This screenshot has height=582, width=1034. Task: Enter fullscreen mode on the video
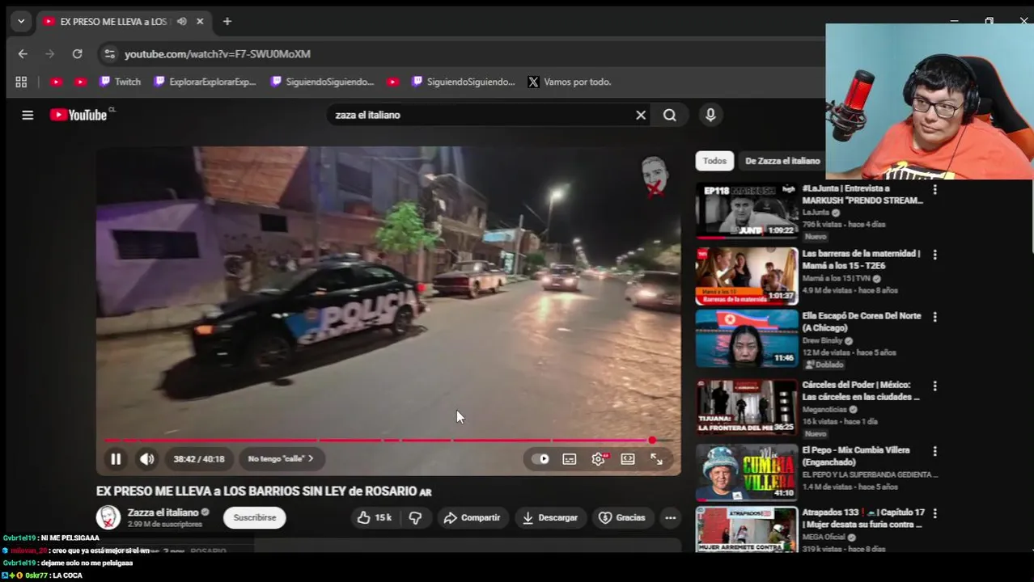point(657,459)
